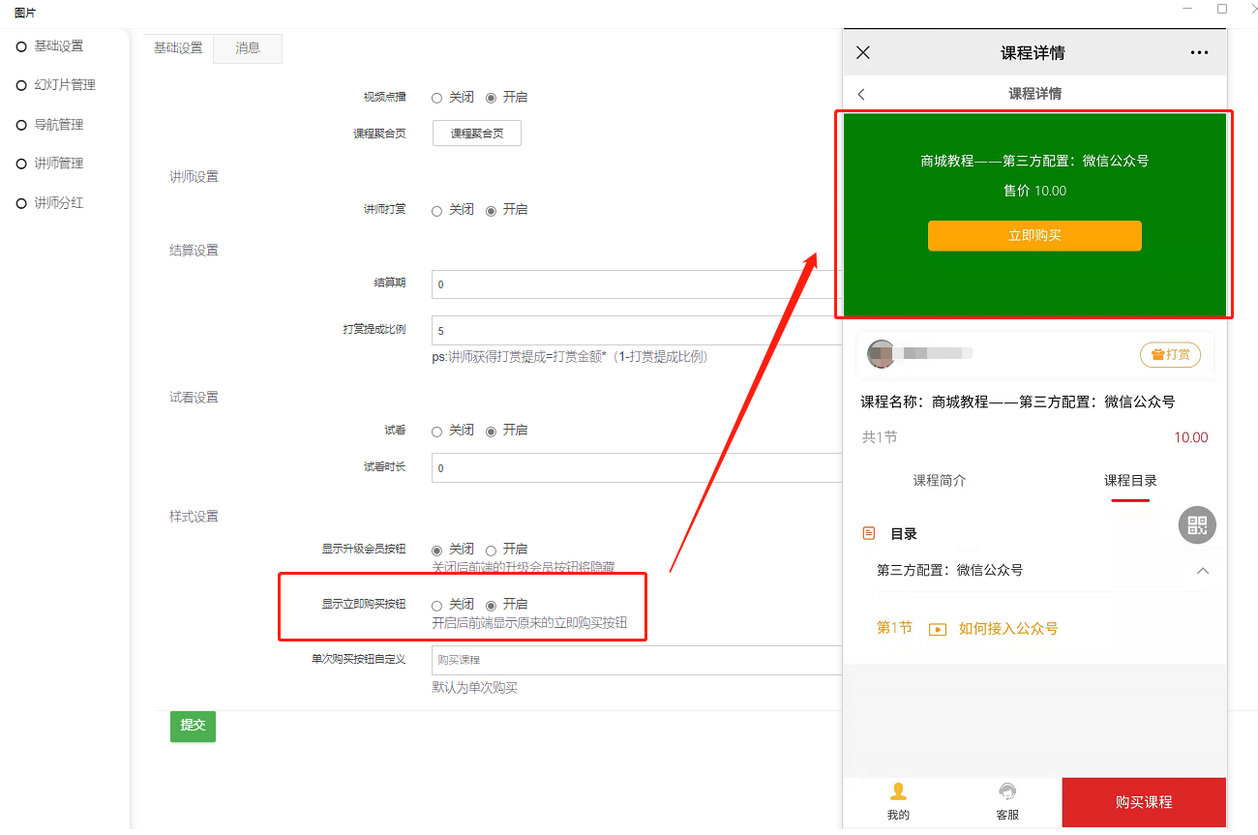
Task: Switch to the 消息 tab
Action: pyautogui.click(x=248, y=48)
